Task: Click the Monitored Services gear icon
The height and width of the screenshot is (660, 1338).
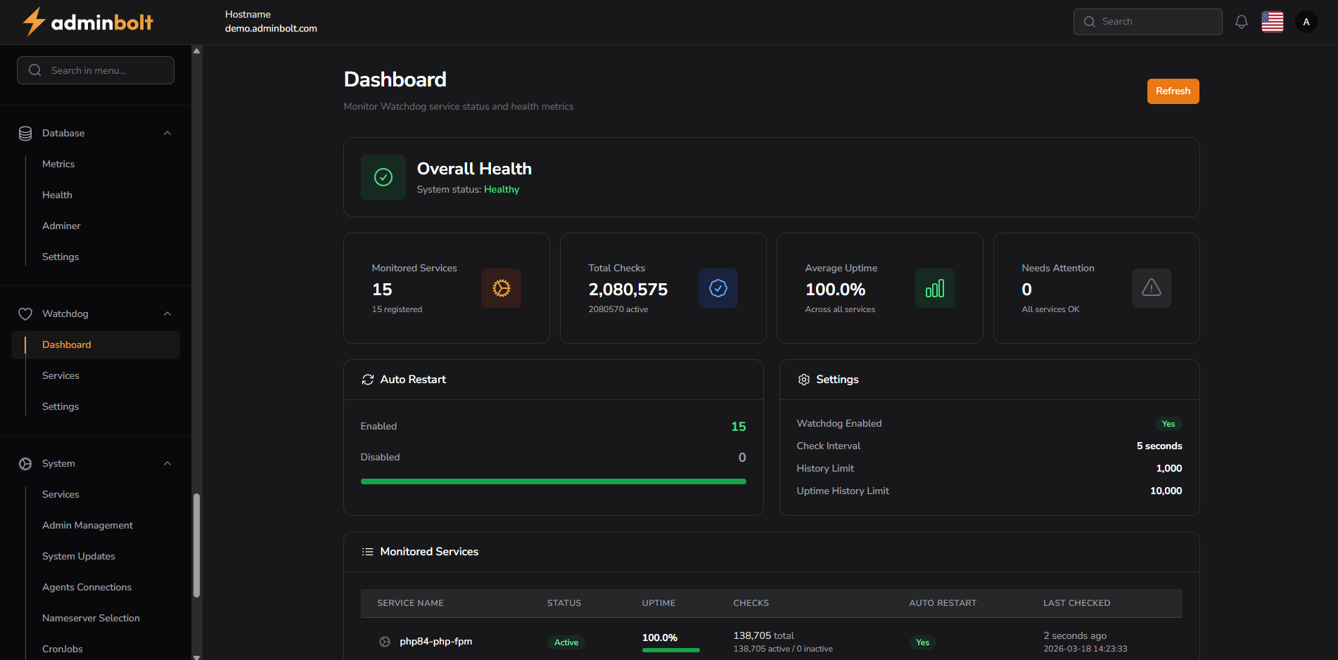Action: click(502, 288)
